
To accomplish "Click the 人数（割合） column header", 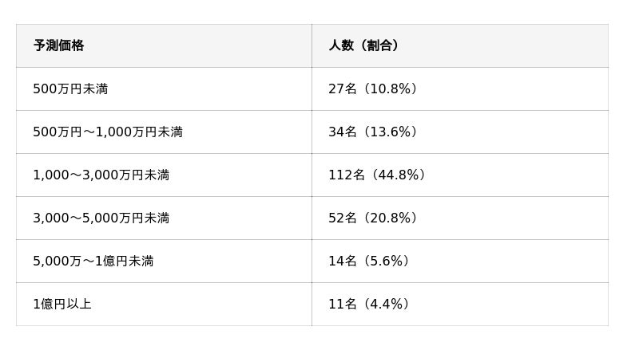I will (363, 45).
